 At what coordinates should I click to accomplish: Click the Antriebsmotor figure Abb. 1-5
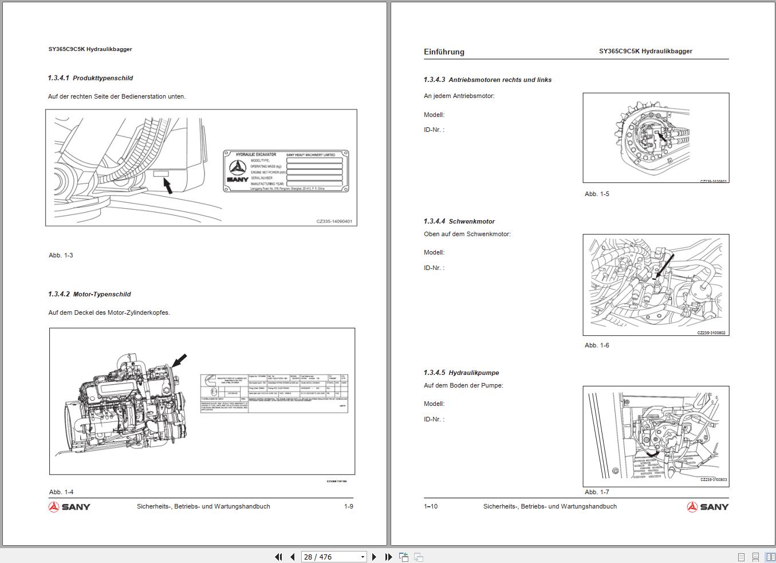coord(656,138)
